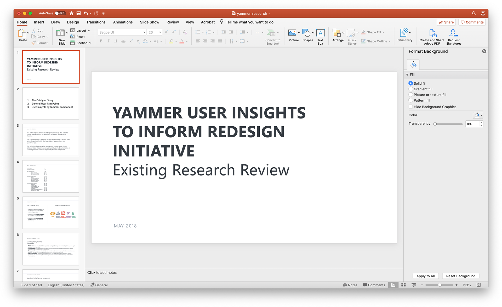Viewport: 502px width, 307px height.
Task: Switch to Normal view
Action: coord(393,285)
